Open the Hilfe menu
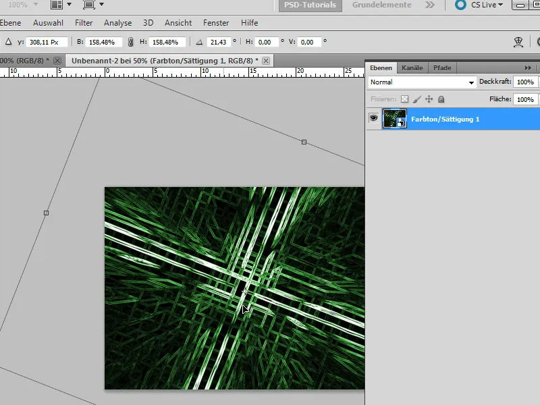540x405 pixels. [249, 23]
